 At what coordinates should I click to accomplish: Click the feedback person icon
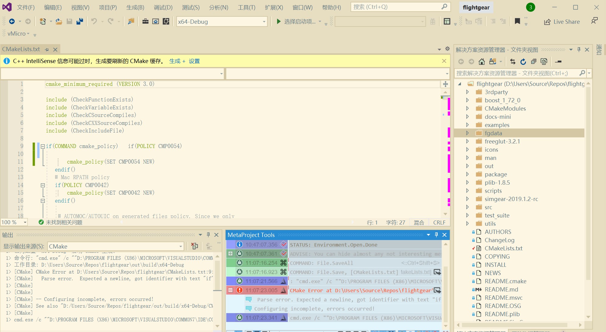pyautogui.click(x=594, y=21)
